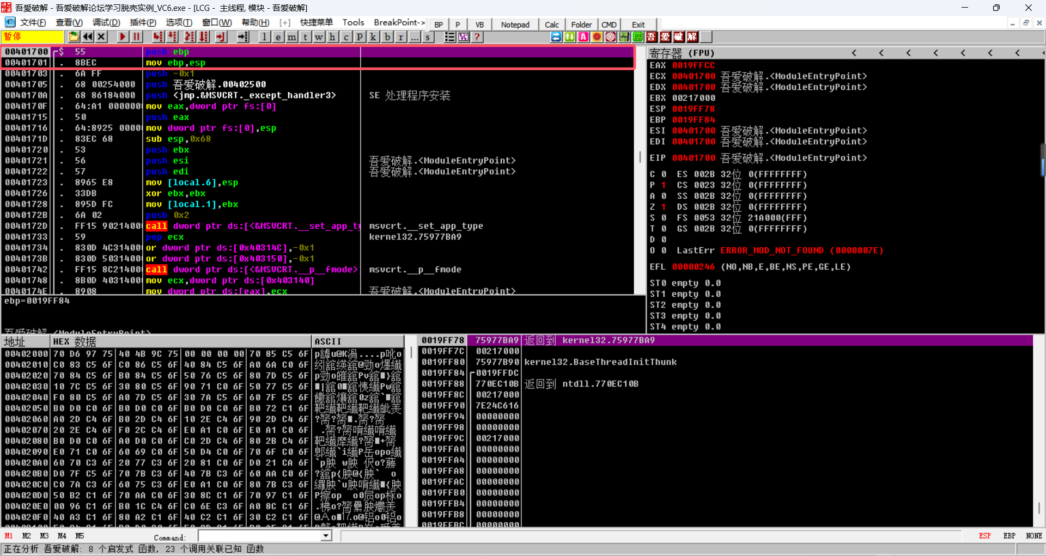Screen dimensions: 1046x556
Task: Click the pink letter A plugin icon
Action: pyautogui.click(x=583, y=37)
